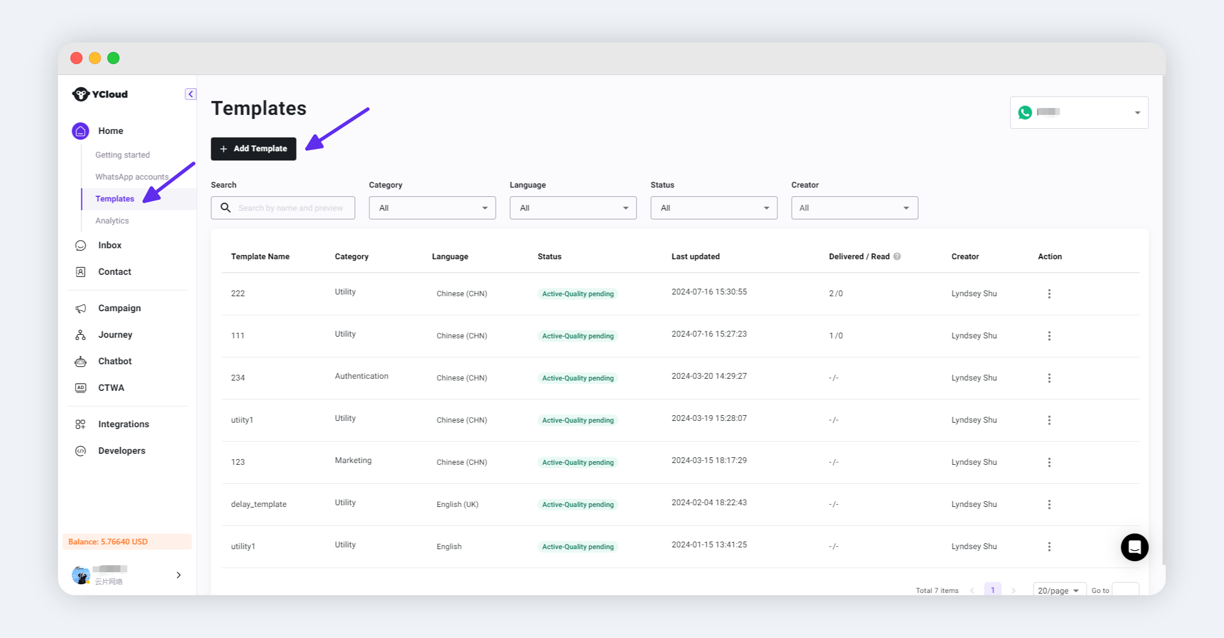Viewport: 1224px width, 638px height.
Task: Expand the Category filter dropdown
Action: (432, 208)
